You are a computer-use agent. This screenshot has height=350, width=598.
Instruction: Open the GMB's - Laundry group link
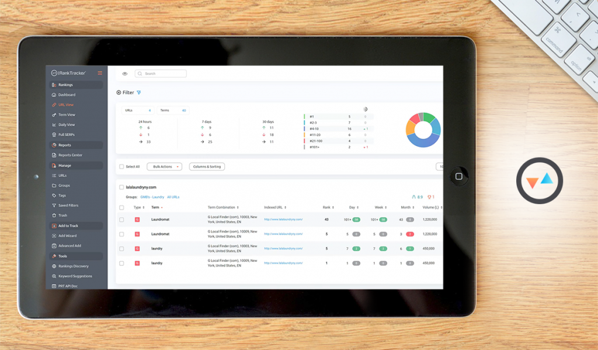(152, 197)
